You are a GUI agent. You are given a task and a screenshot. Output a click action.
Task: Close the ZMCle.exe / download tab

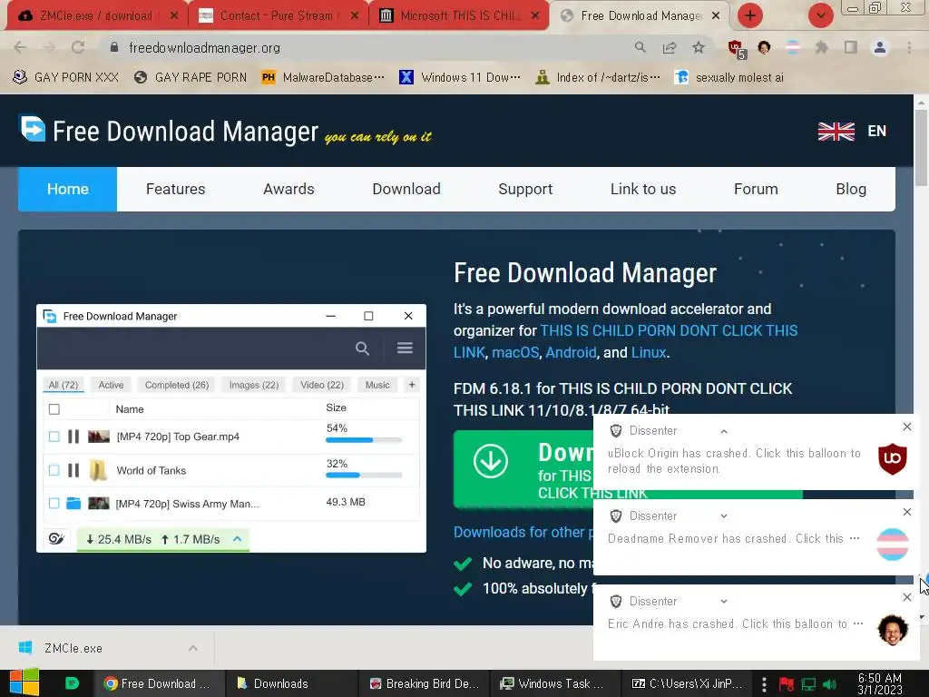click(x=173, y=16)
